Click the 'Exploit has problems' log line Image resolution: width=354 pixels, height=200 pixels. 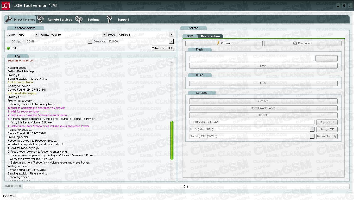pos(20,82)
